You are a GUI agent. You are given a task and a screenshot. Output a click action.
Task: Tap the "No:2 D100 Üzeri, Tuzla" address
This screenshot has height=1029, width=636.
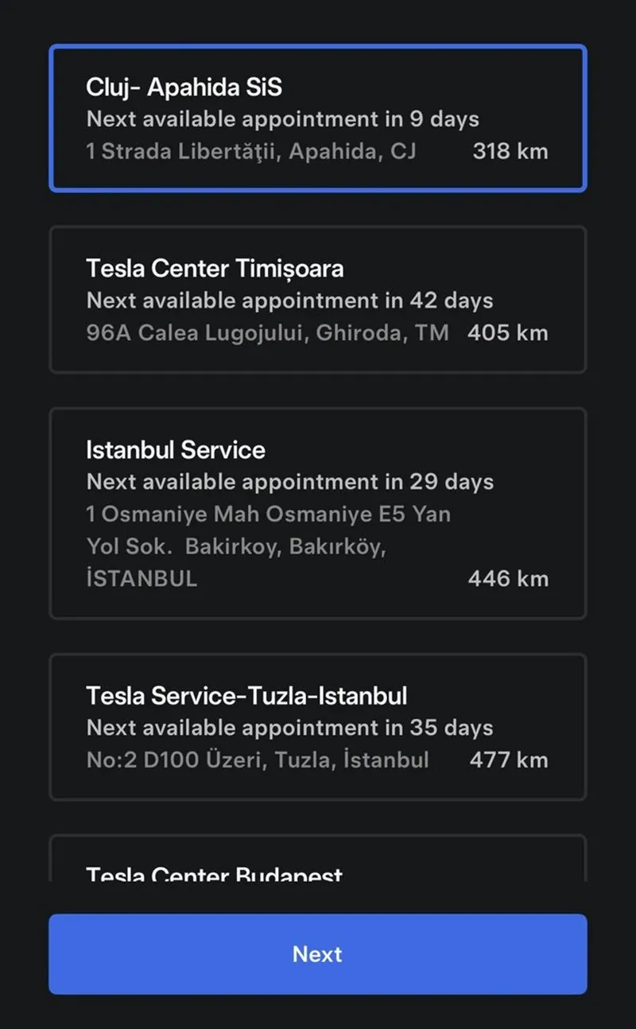[258, 759]
